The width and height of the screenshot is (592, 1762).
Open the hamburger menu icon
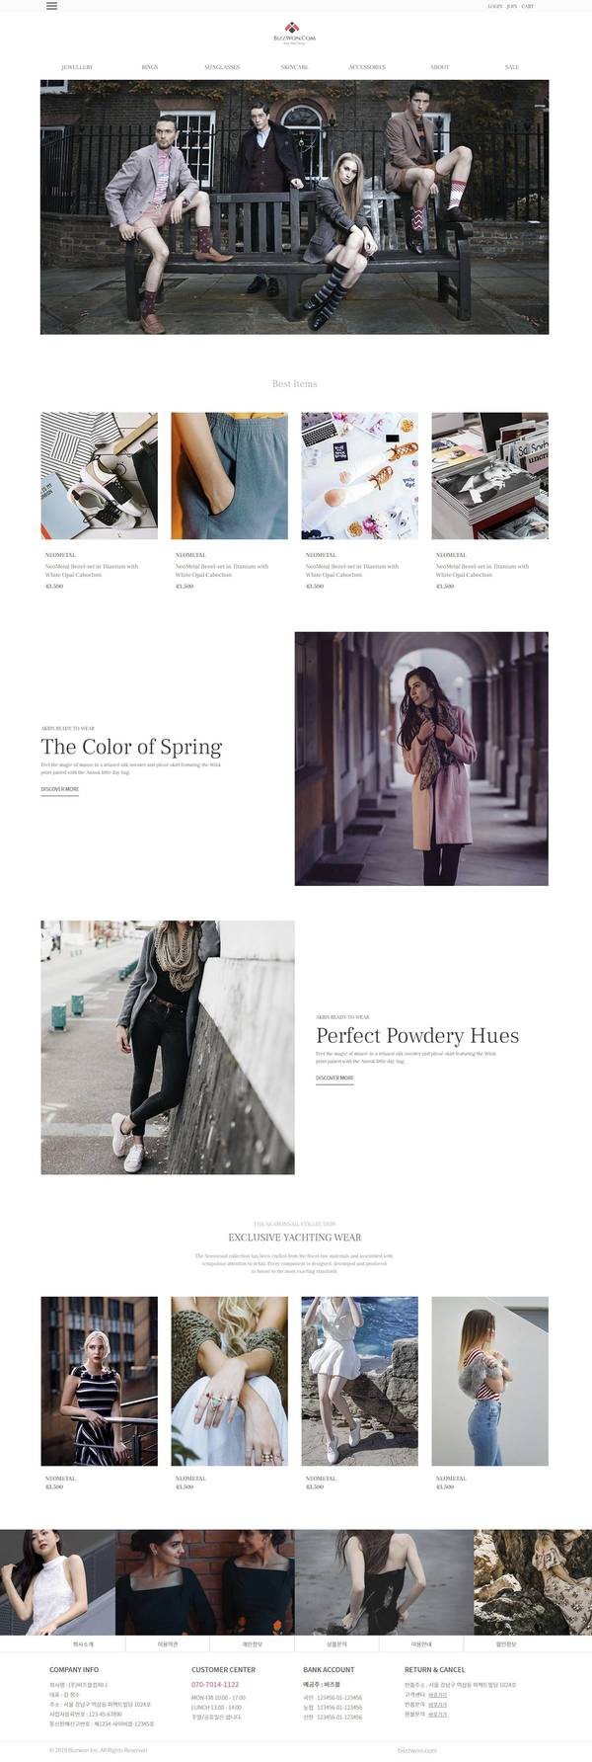coord(51,6)
